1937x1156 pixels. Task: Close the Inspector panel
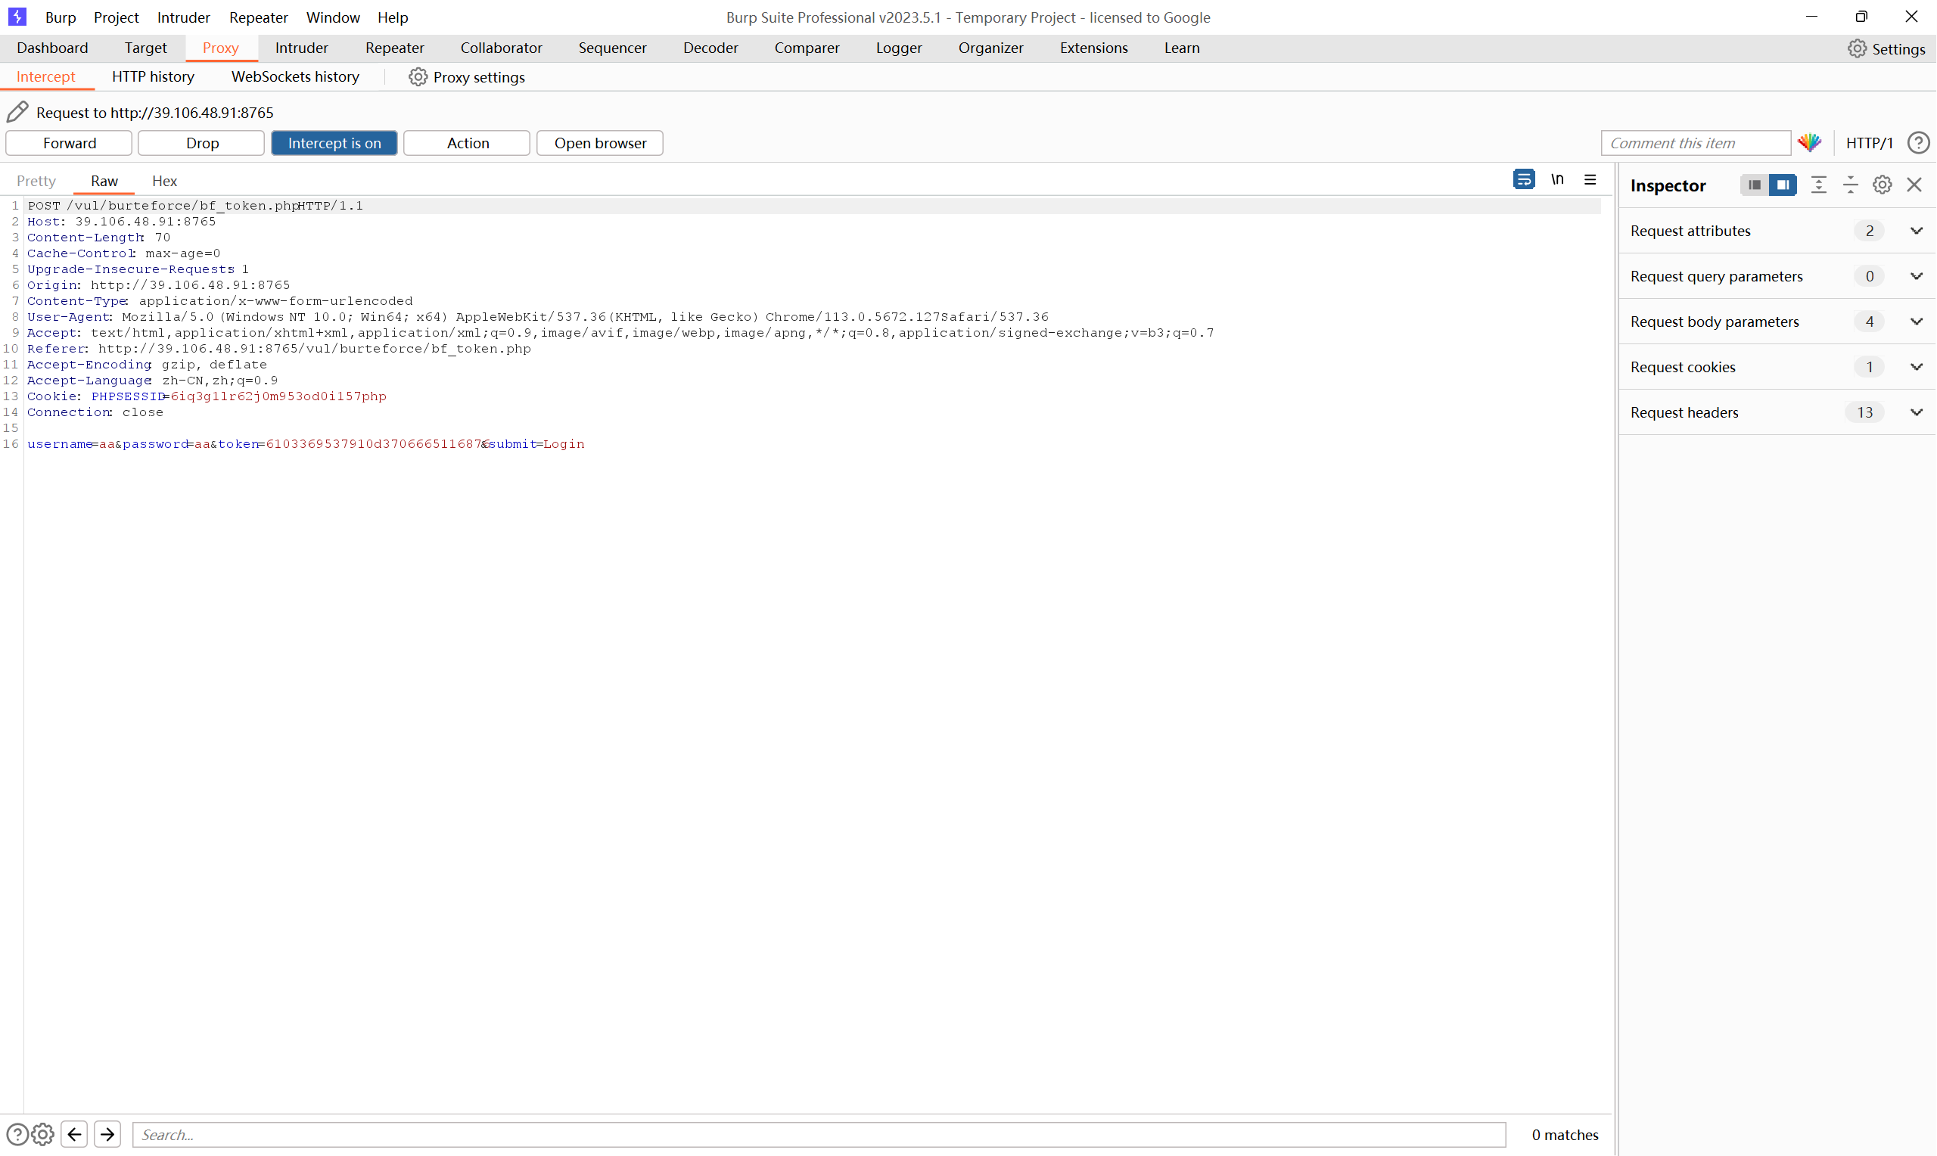tap(1914, 185)
